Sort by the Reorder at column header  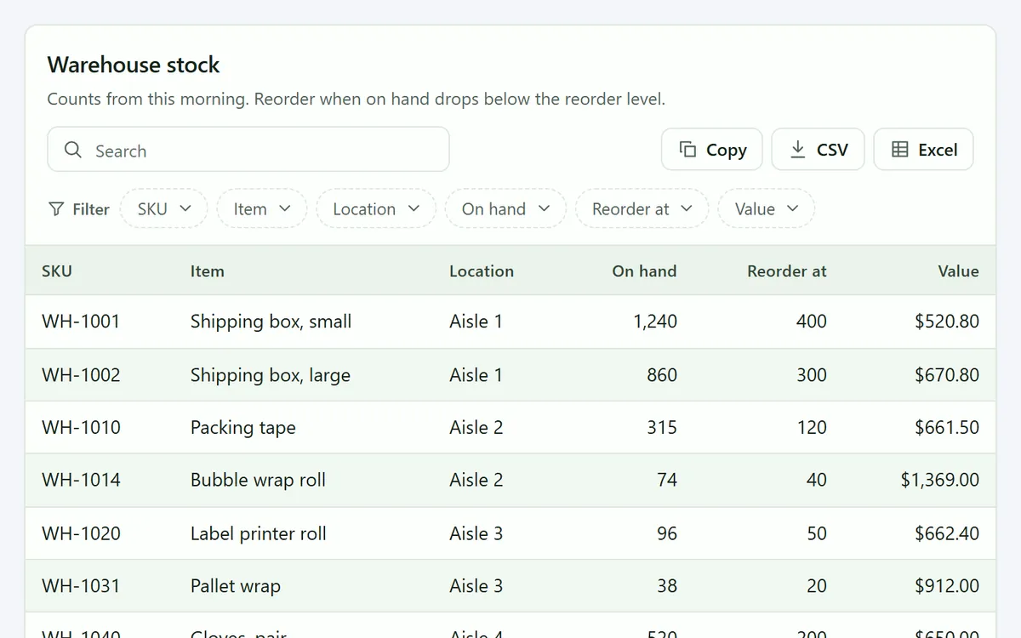787,271
